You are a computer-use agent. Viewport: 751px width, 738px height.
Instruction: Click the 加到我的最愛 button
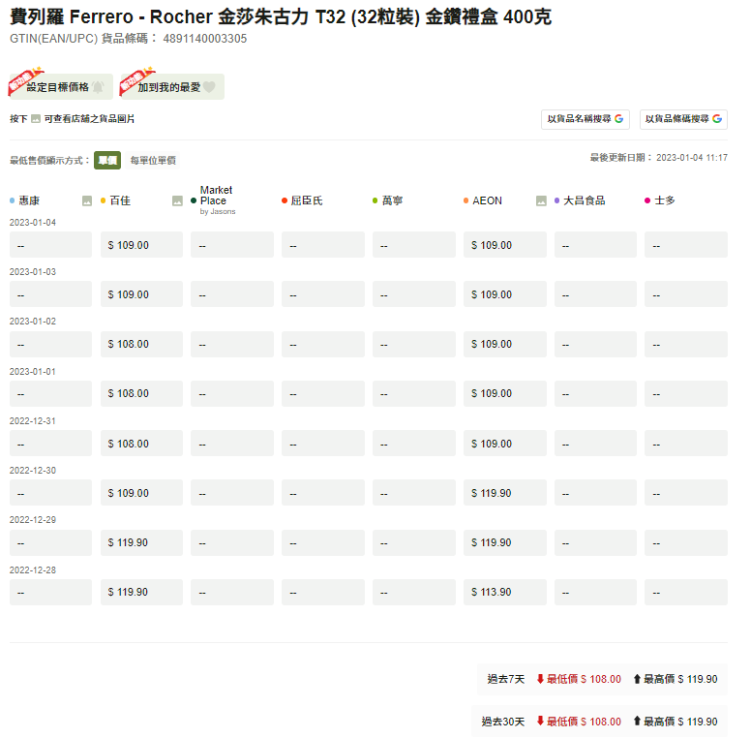[172, 87]
